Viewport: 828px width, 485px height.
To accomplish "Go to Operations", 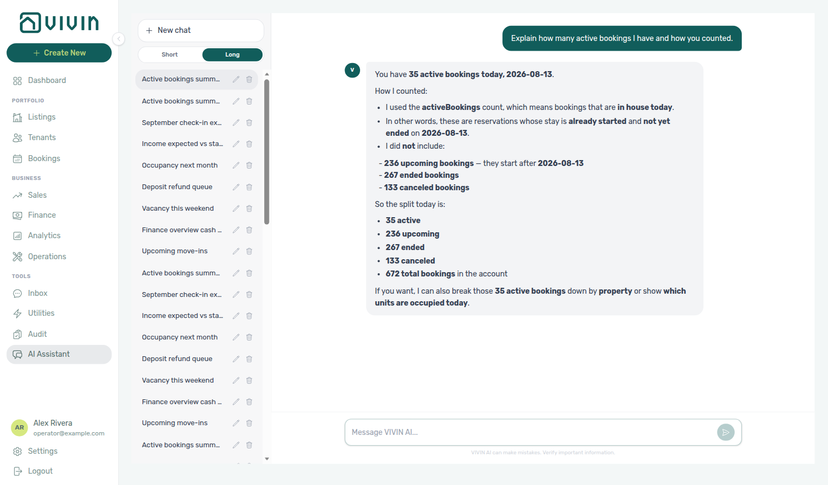I will click(x=59, y=257).
